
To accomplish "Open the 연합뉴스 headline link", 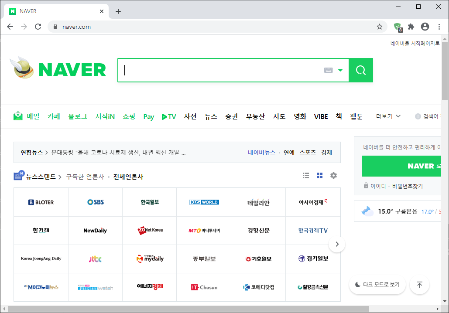I will click(118, 153).
